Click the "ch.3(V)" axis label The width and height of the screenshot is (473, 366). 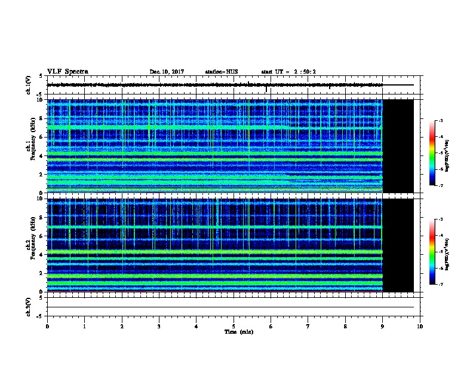(28, 307)
